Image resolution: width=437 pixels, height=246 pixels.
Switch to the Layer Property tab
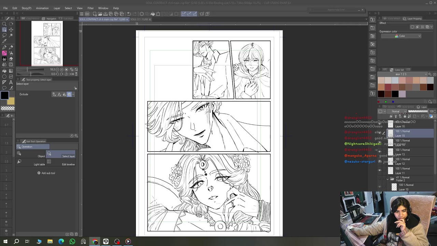pos(412,19)
